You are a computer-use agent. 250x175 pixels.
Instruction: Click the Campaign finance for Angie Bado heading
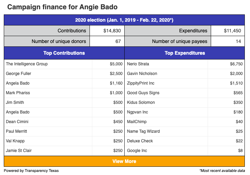(62, 7)
